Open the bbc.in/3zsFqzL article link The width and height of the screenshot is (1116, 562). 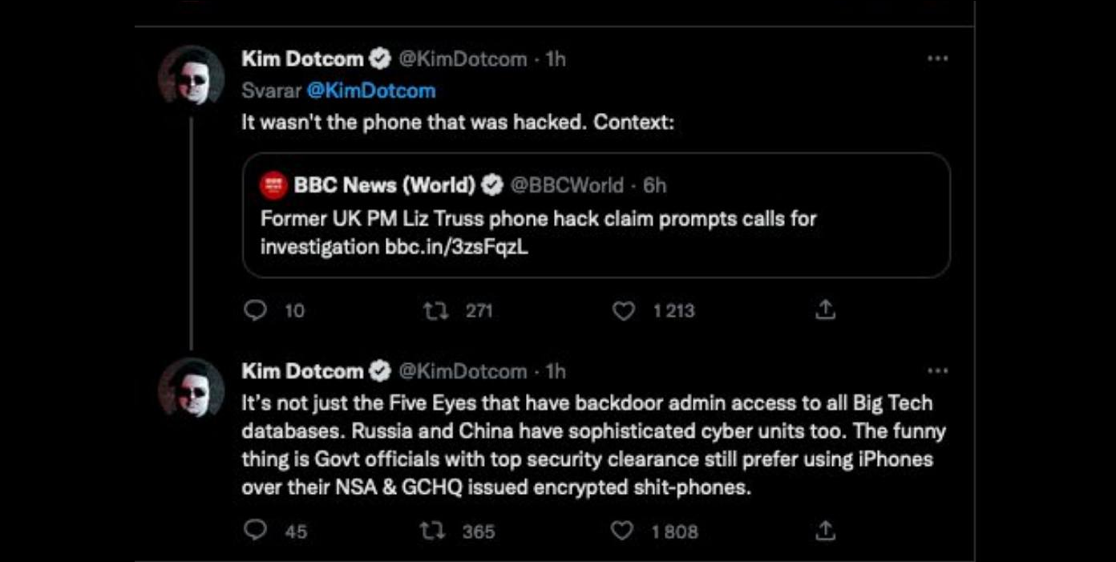point(456,247)
